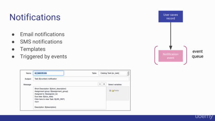
Task: Click the Notification event box
Action: [x=171, y=56]
